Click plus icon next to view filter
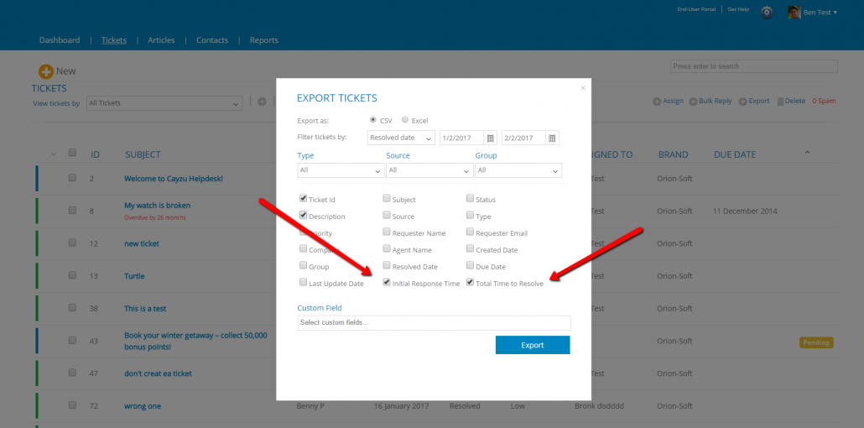 (262, 102)
